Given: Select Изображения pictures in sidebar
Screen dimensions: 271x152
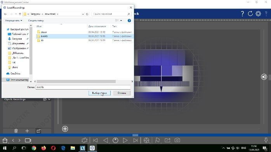Looking at the screenshot, I should (x=19, y=48).
